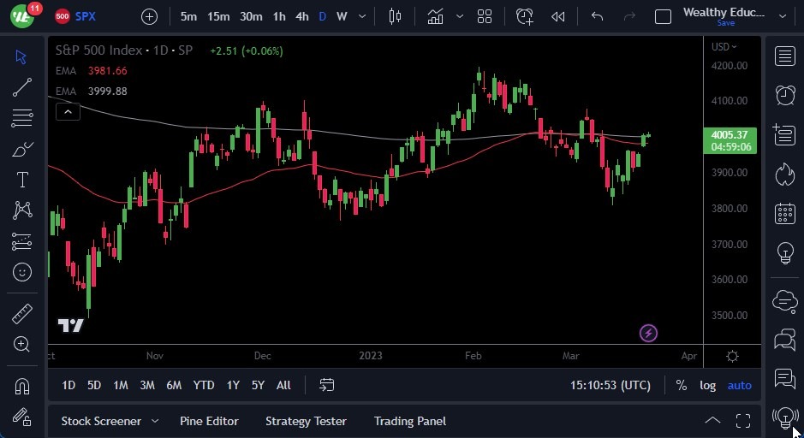The height and width of the screenshot is (438, 804).
Task: Toggle auto scale for the chart
Action: click(x=739, y=385)
